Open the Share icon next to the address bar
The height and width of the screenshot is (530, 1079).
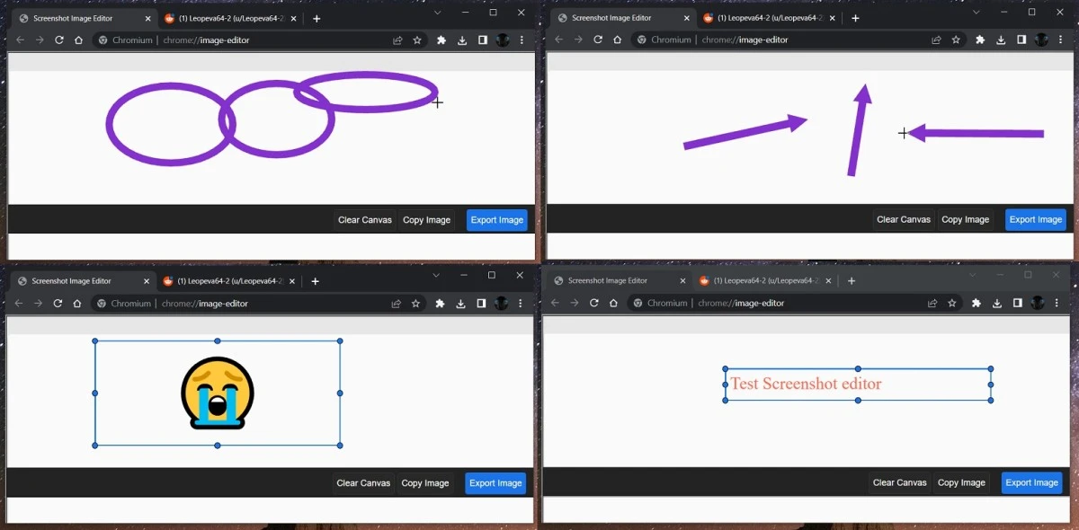pos(397,40)
